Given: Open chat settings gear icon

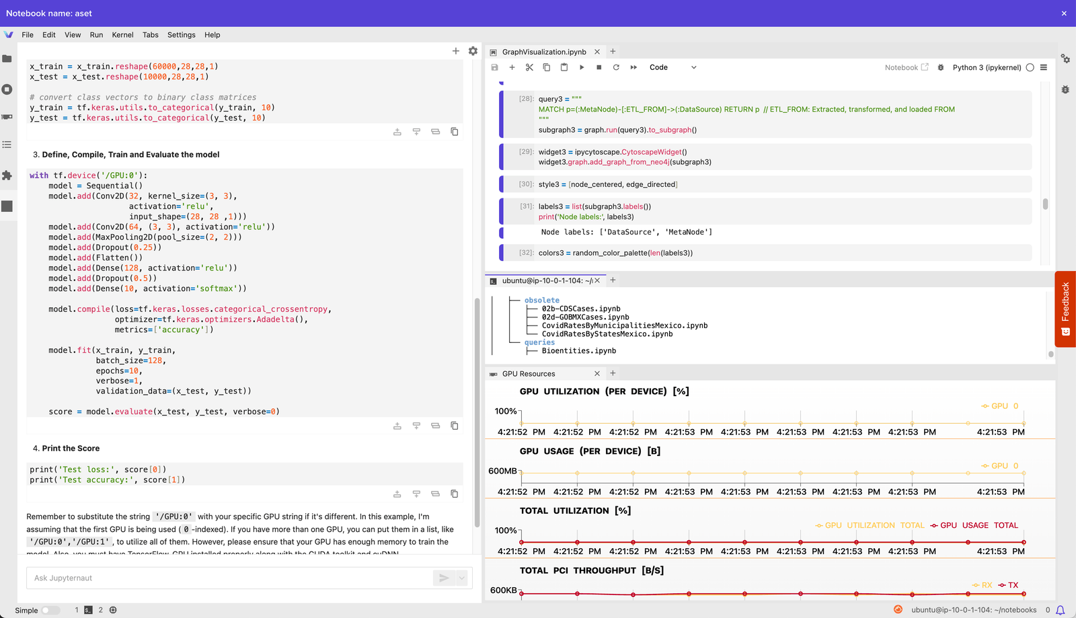Looking at the screenshot, I should click(473, 51).
